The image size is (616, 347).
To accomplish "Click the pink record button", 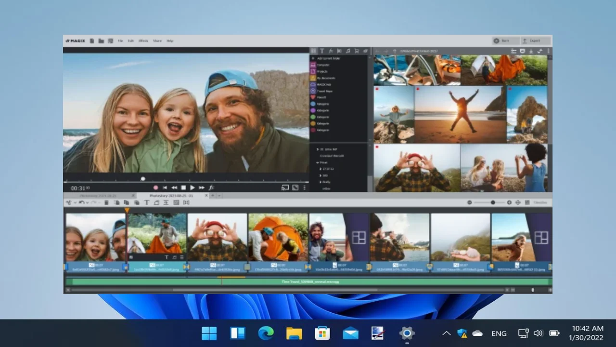I will click(155, 187).
